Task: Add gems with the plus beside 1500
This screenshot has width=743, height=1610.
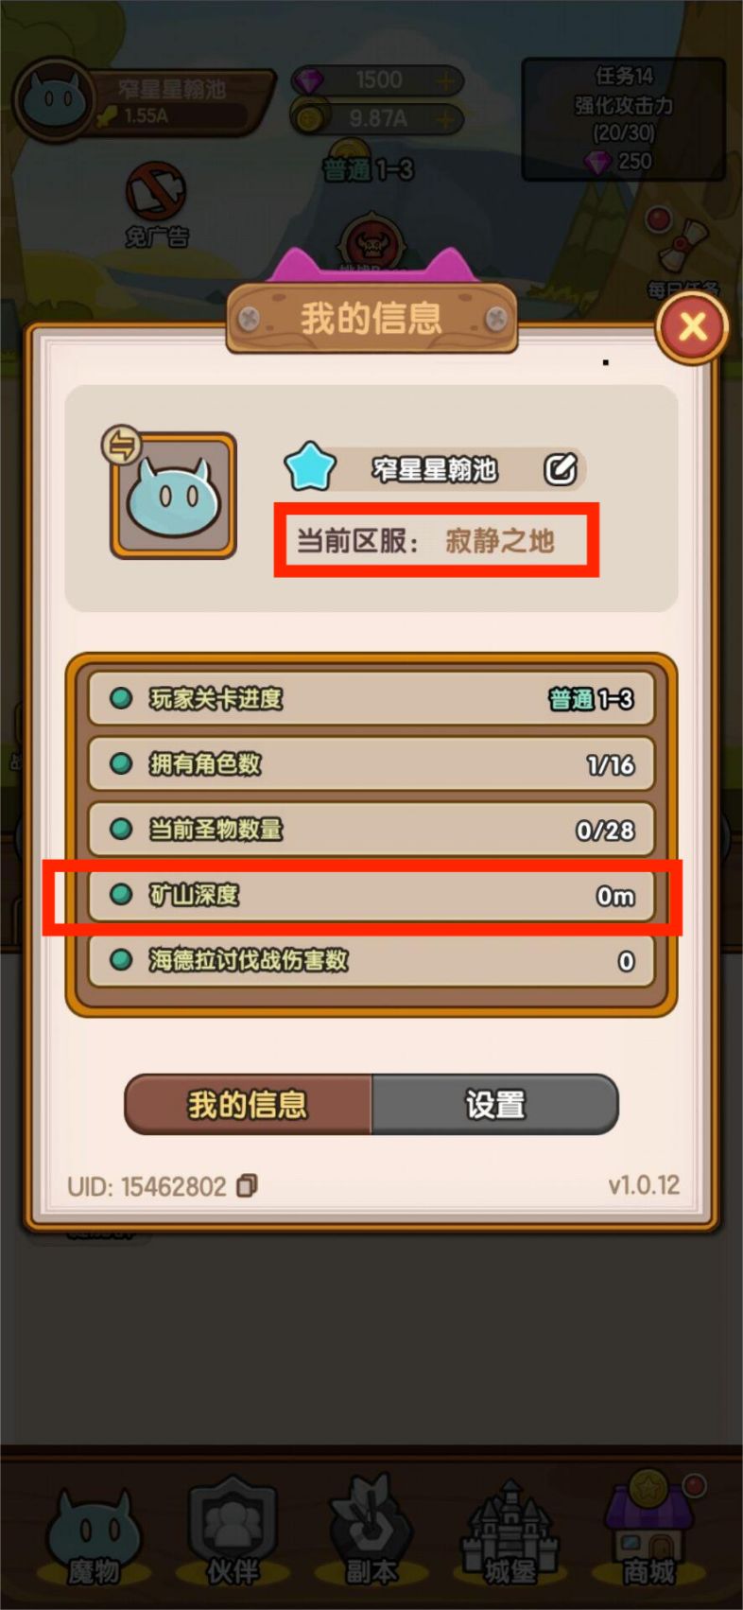Action: [444, 81]
